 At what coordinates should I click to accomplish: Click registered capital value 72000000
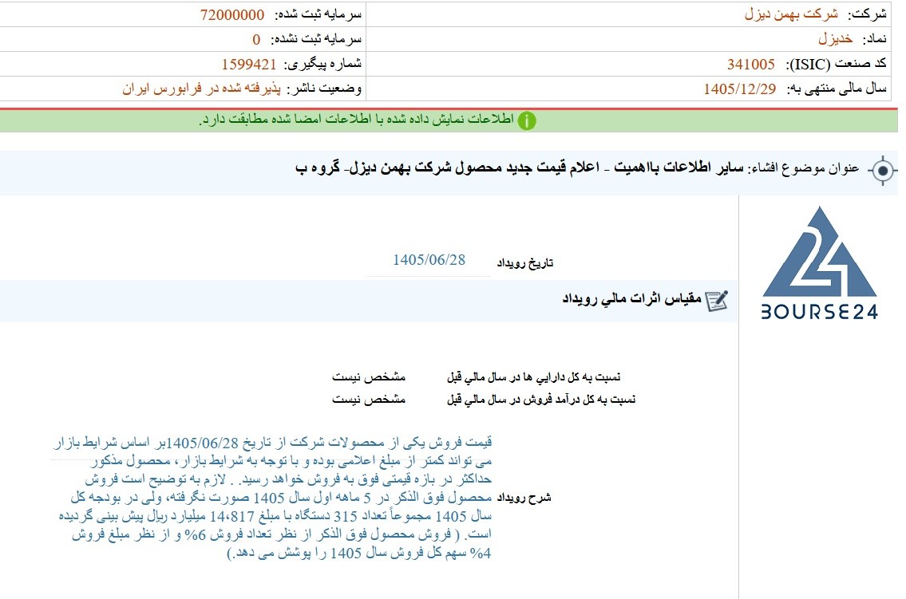tap(232, 14)
